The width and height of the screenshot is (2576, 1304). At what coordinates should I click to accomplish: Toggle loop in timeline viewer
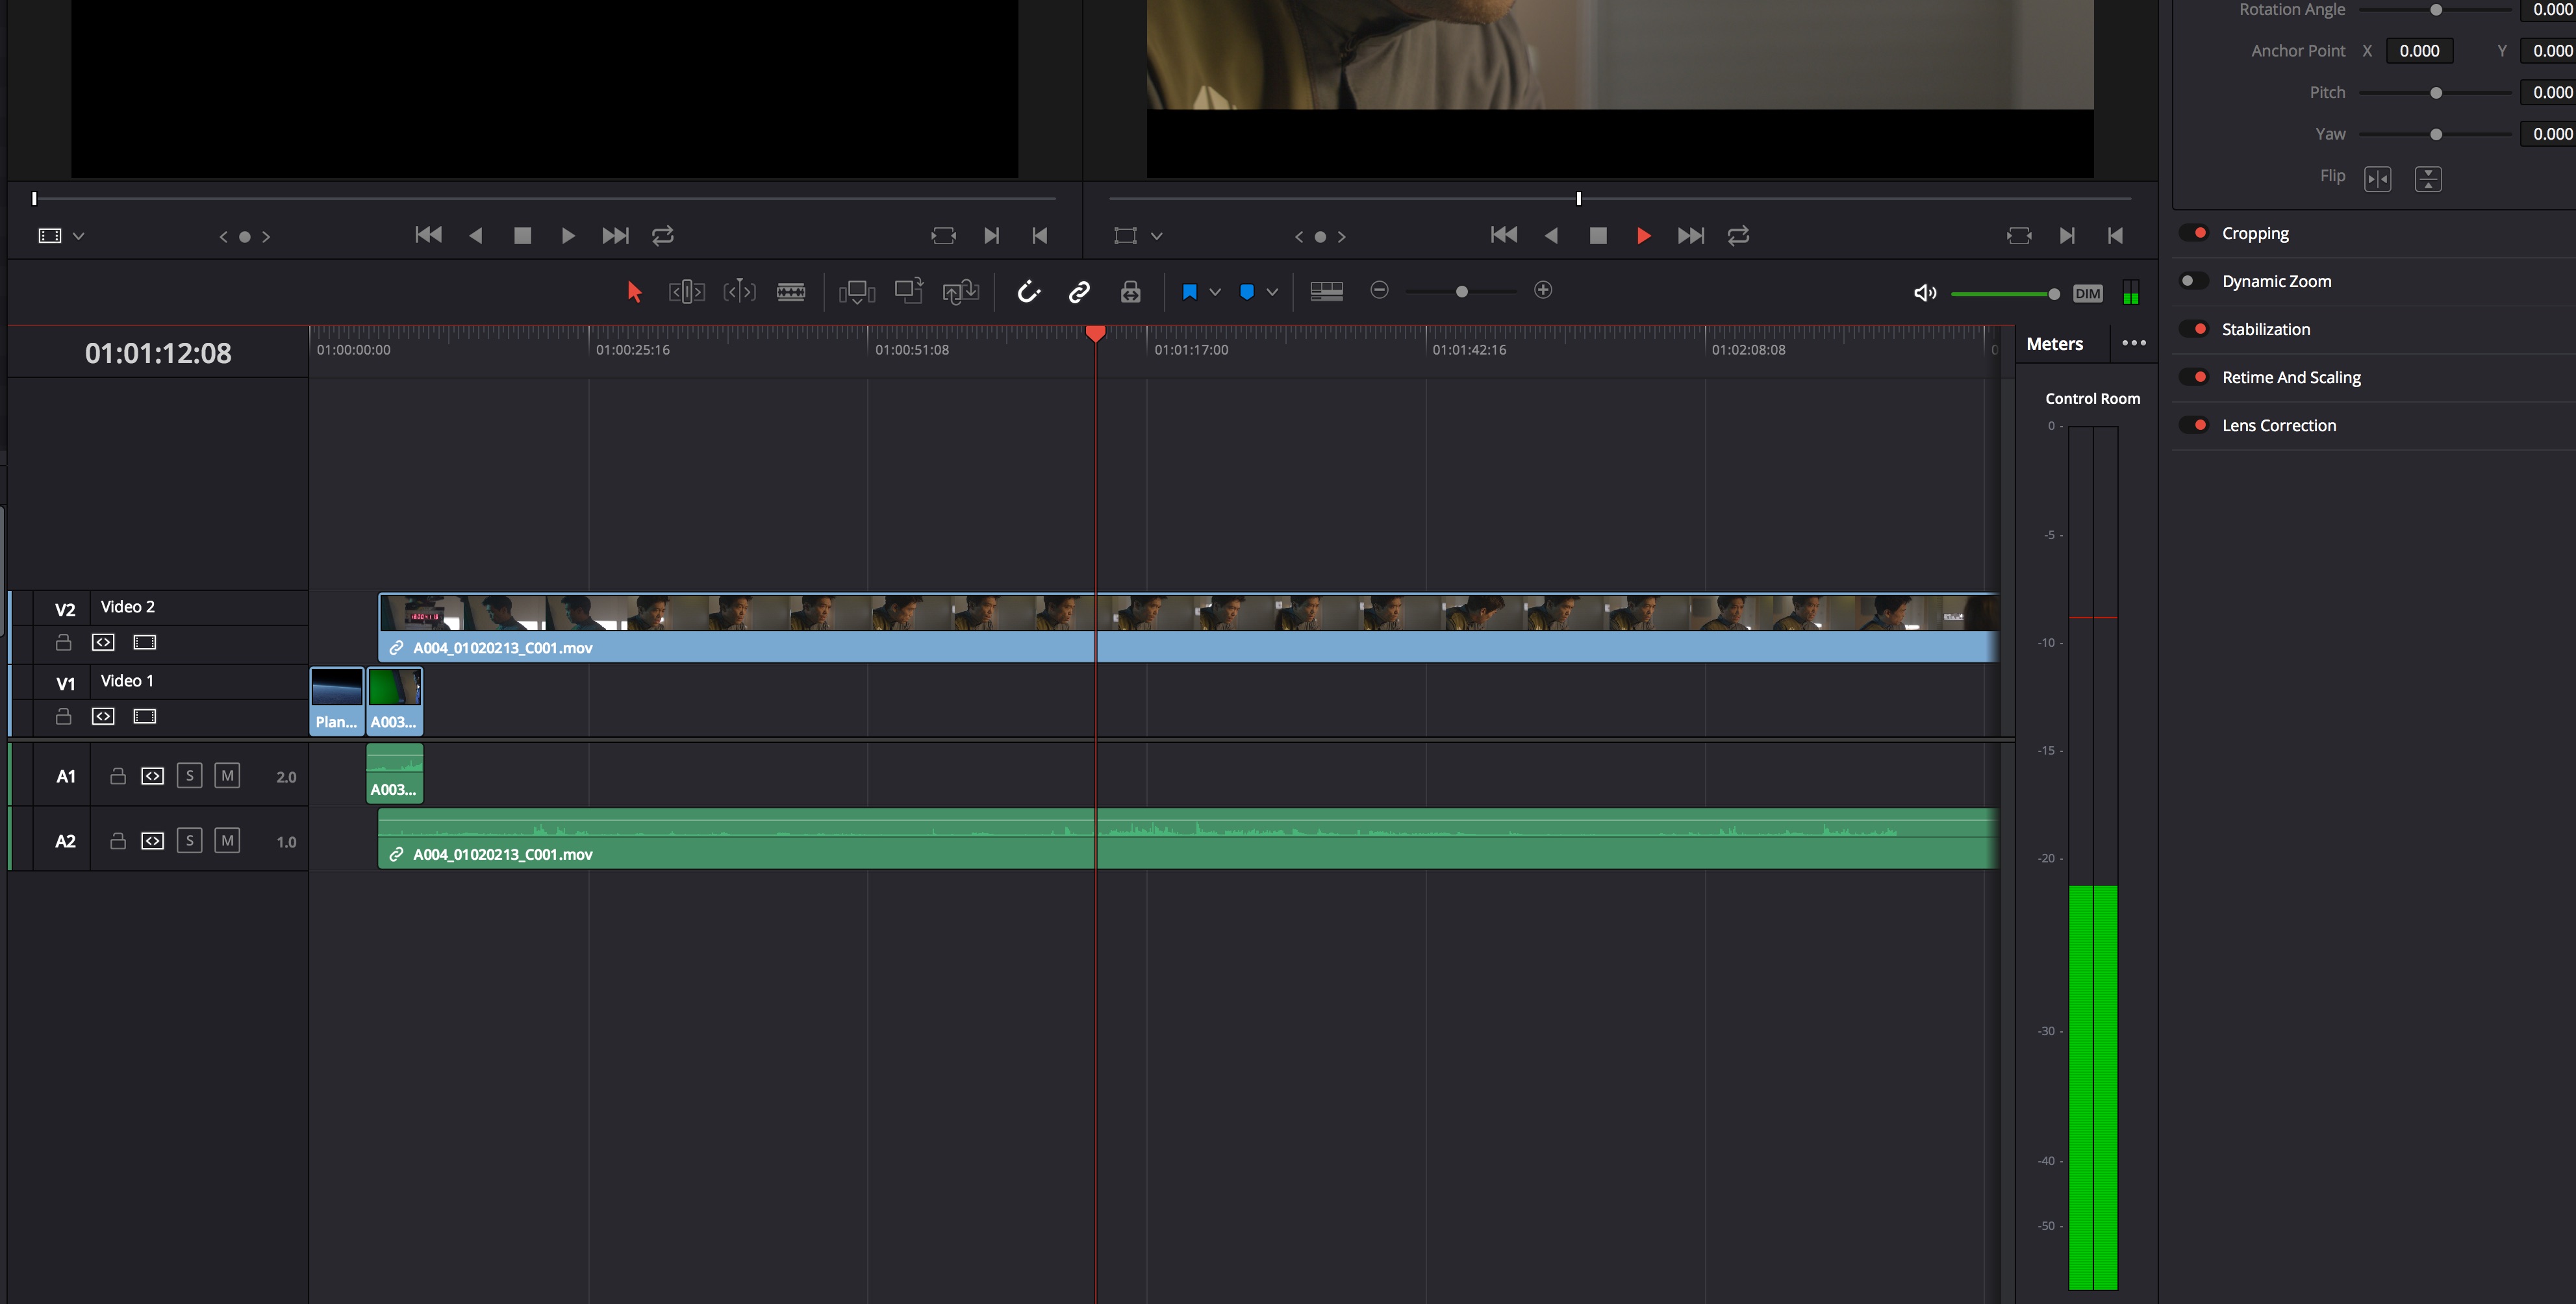[x=1738, y=236]
